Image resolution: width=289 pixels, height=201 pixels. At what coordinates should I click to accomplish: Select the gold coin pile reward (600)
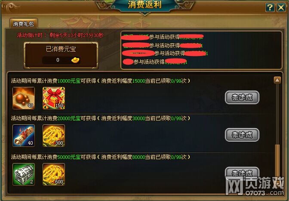click(54, 174)
